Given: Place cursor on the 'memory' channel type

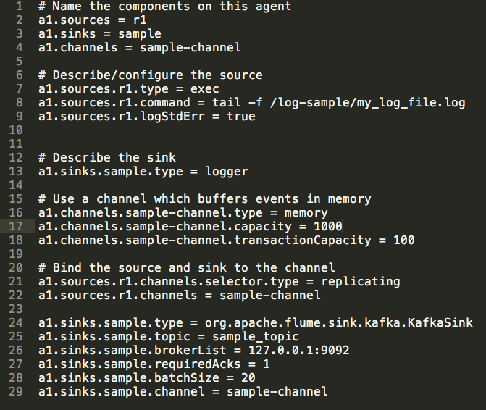Looking at the screenshot, I should (305, 213).
